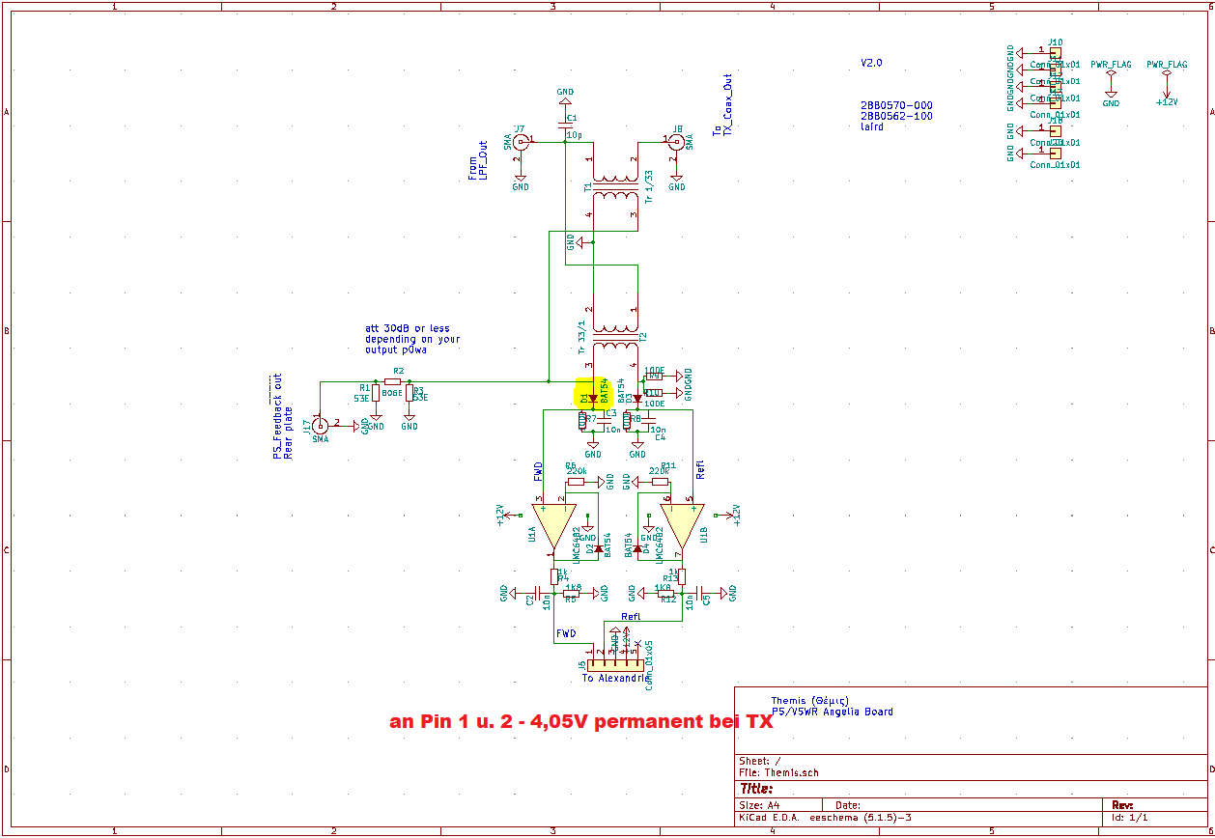Click resistor R11 220k symbol
This screenshot has width=1215, height=838.
[660, 481]
